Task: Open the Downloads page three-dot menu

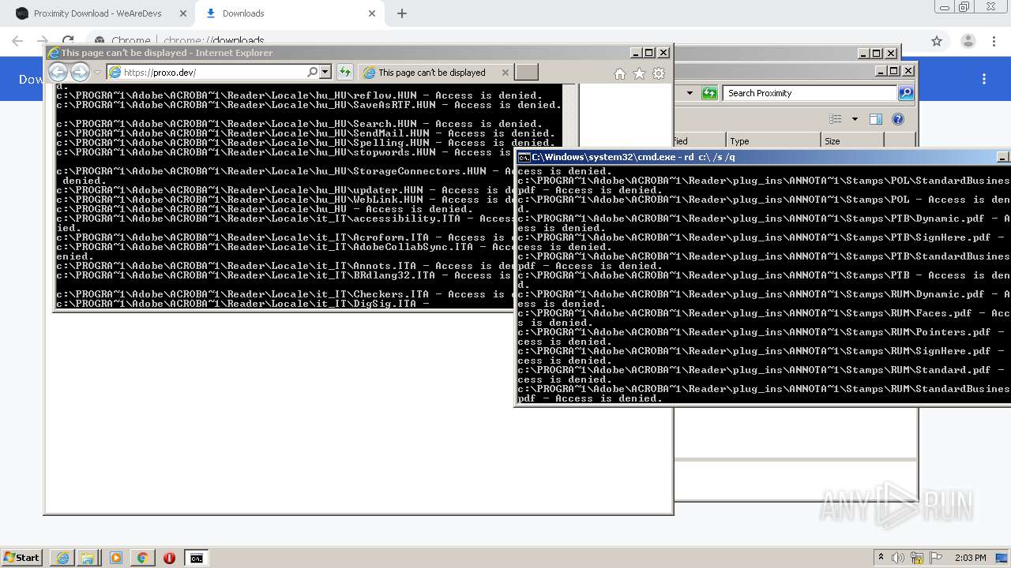Action: click(x=984, y=79)
